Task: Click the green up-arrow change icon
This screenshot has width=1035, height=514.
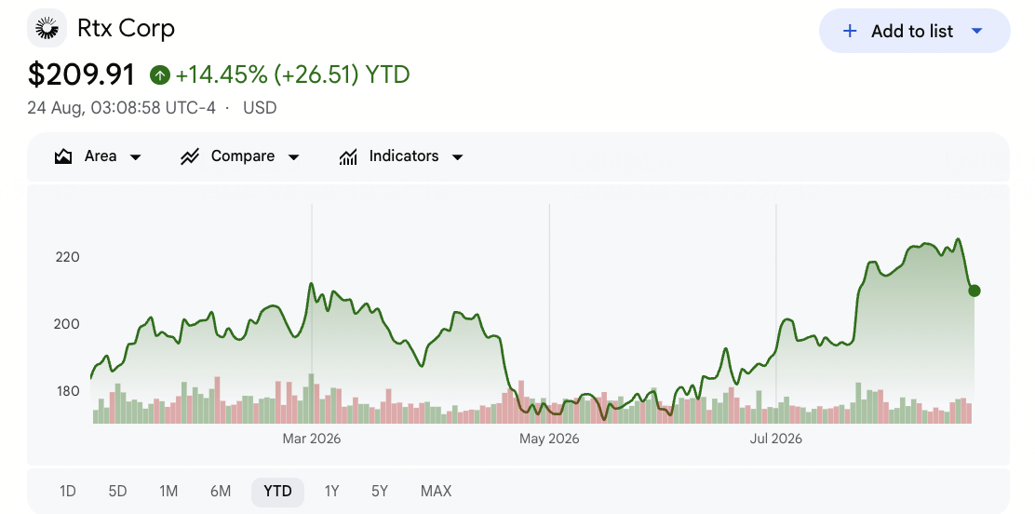Action: (160, 74)
